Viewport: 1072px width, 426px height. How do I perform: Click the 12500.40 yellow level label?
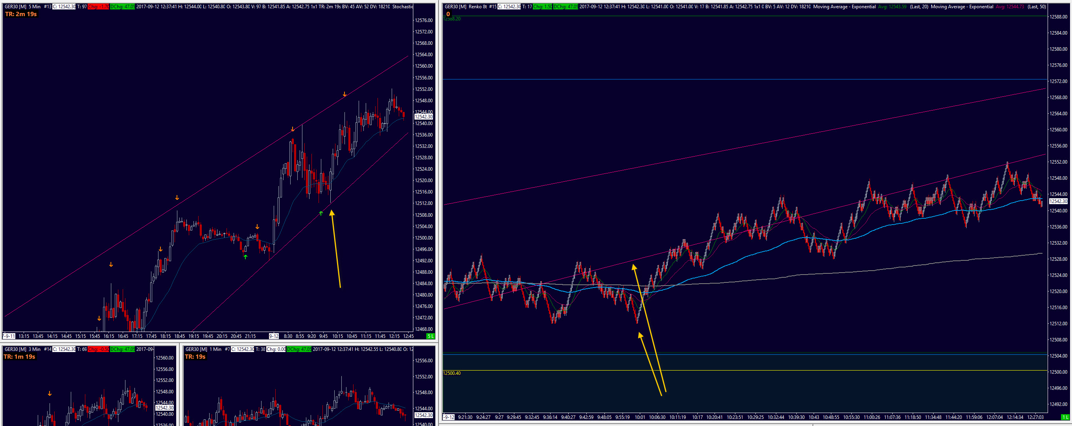[x=451, y=373]
